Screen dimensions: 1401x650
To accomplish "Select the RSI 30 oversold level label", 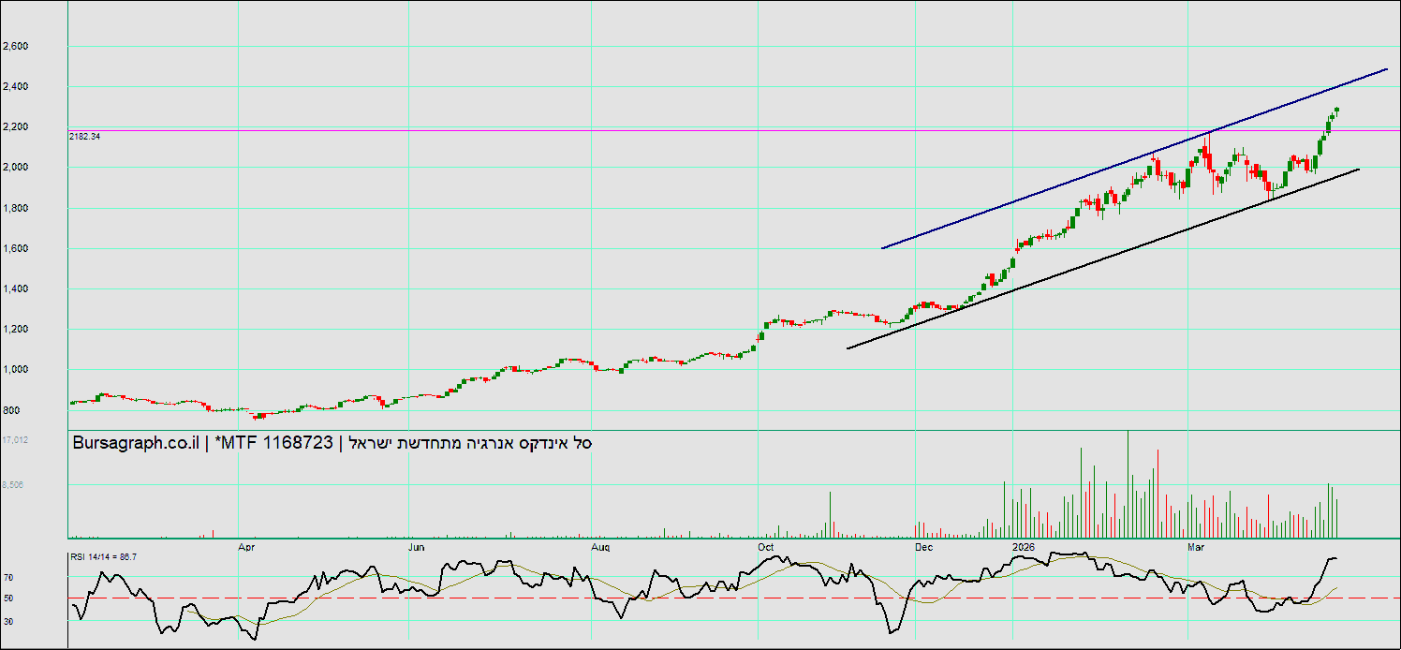I will [x=8, y=621].
